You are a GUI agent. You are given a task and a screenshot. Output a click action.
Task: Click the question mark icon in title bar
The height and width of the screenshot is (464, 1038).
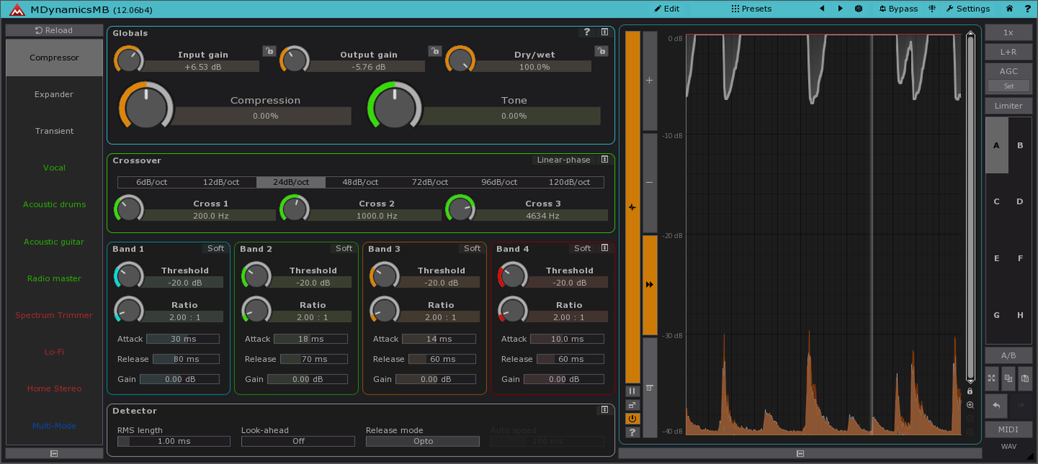1028,9
